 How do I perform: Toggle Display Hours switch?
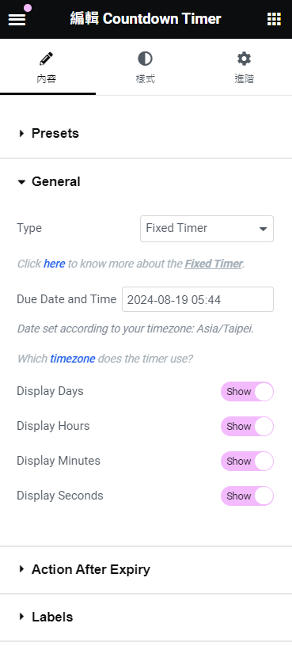(x=247, y=426)
